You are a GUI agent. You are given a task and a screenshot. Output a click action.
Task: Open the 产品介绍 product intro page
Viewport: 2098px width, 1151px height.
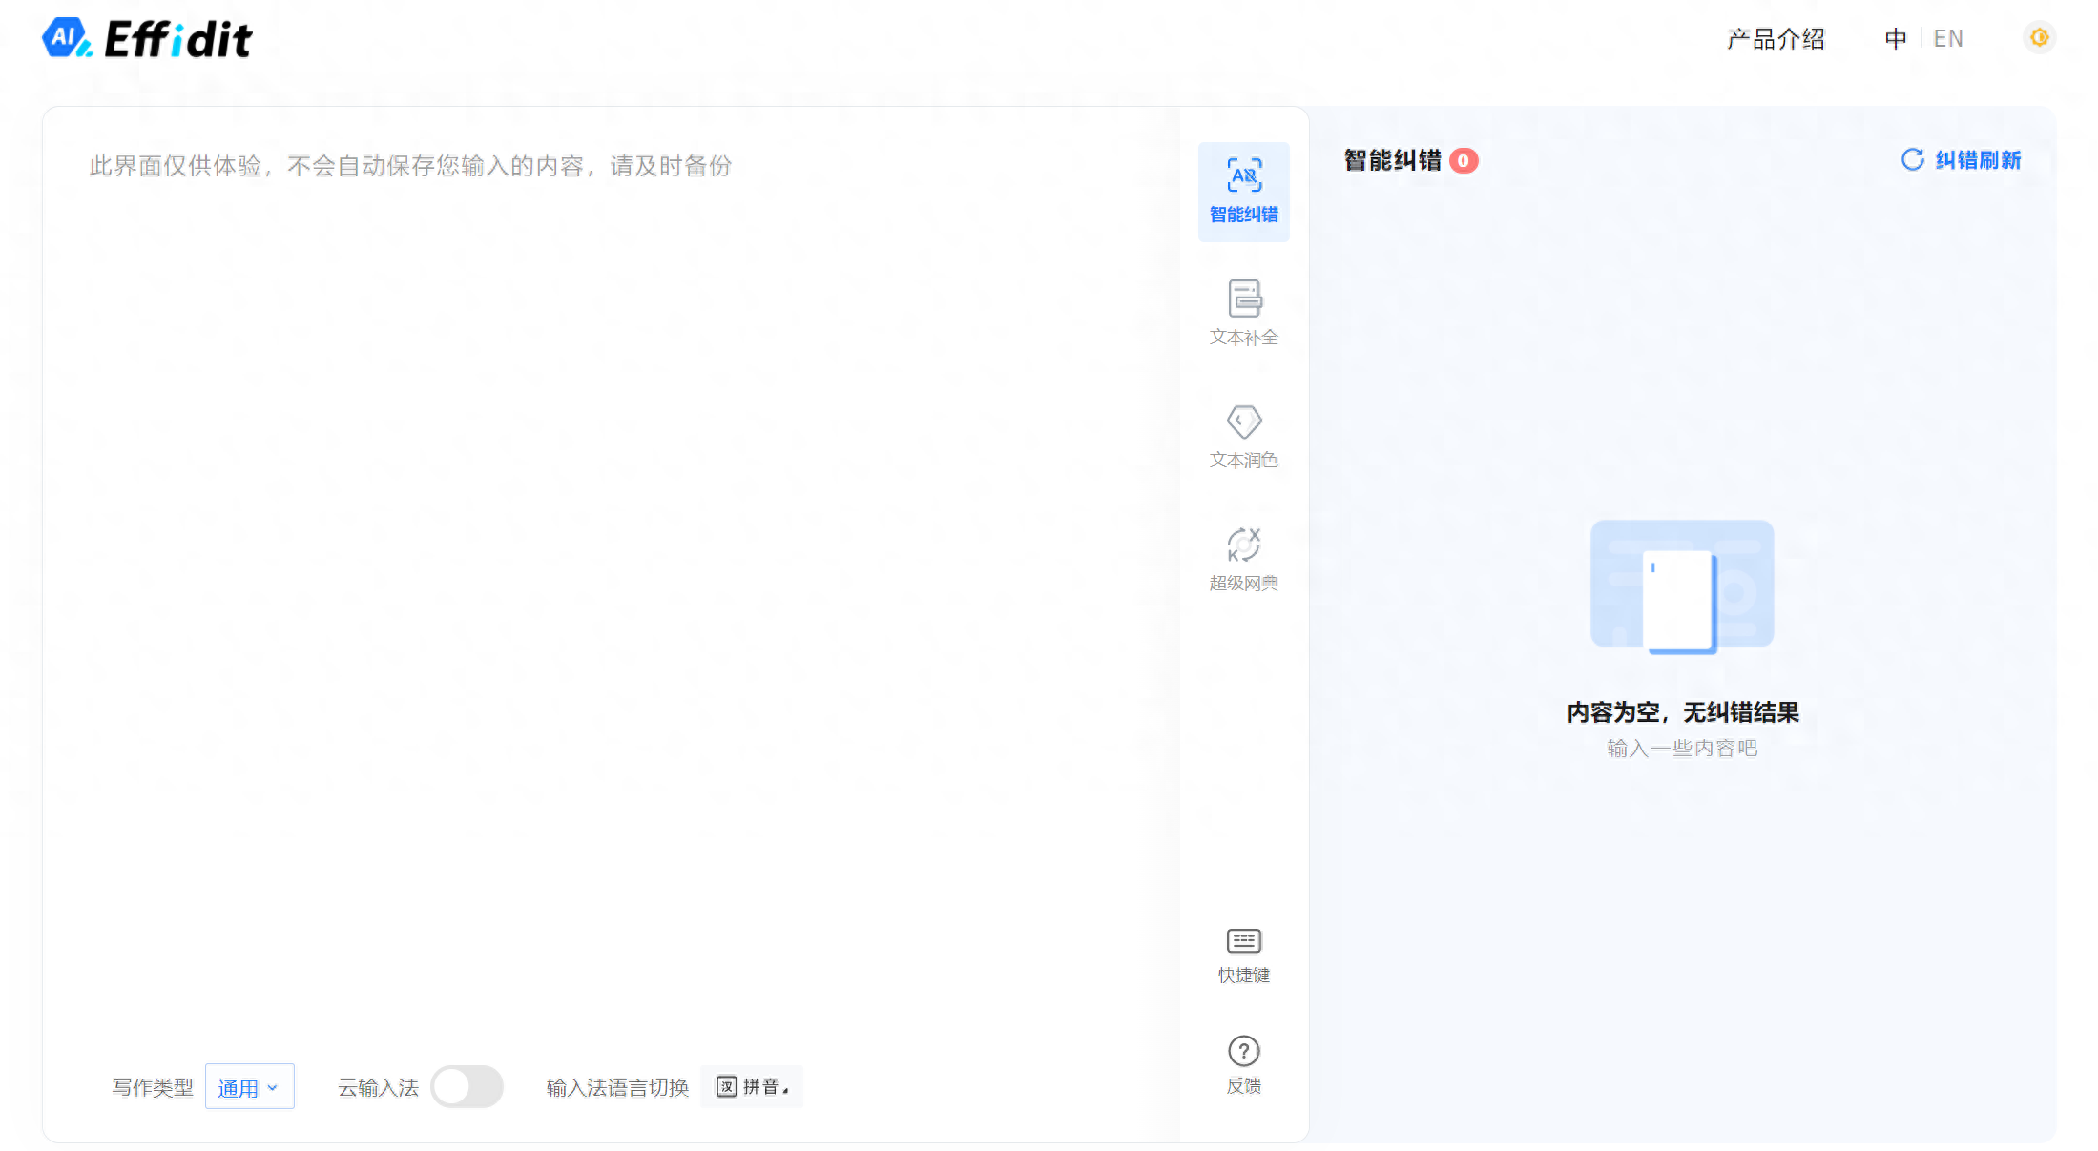click(1776, 39)
